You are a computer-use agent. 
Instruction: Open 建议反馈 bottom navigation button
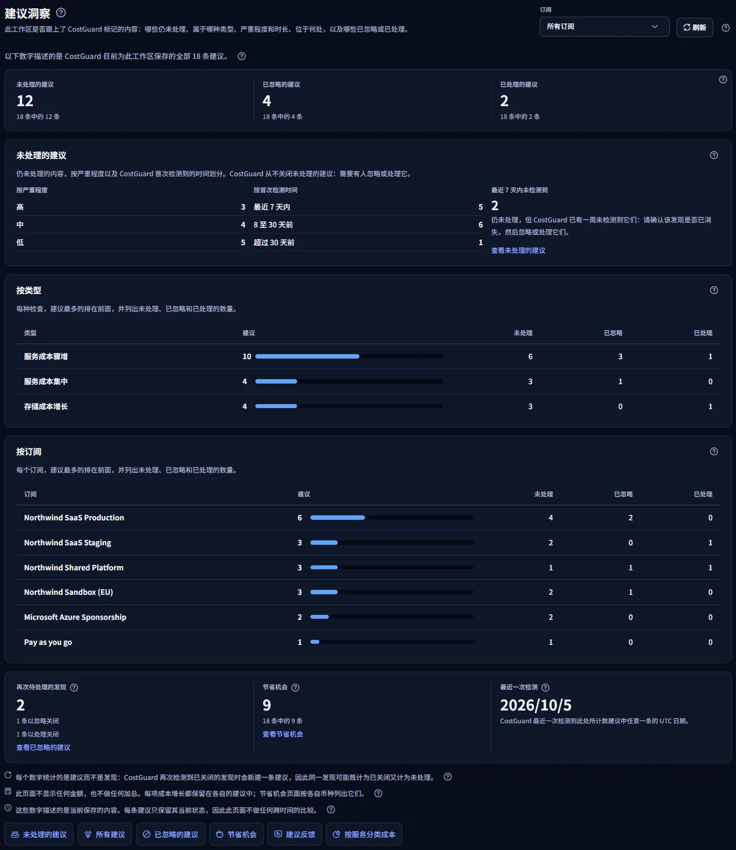pos(295,834)
